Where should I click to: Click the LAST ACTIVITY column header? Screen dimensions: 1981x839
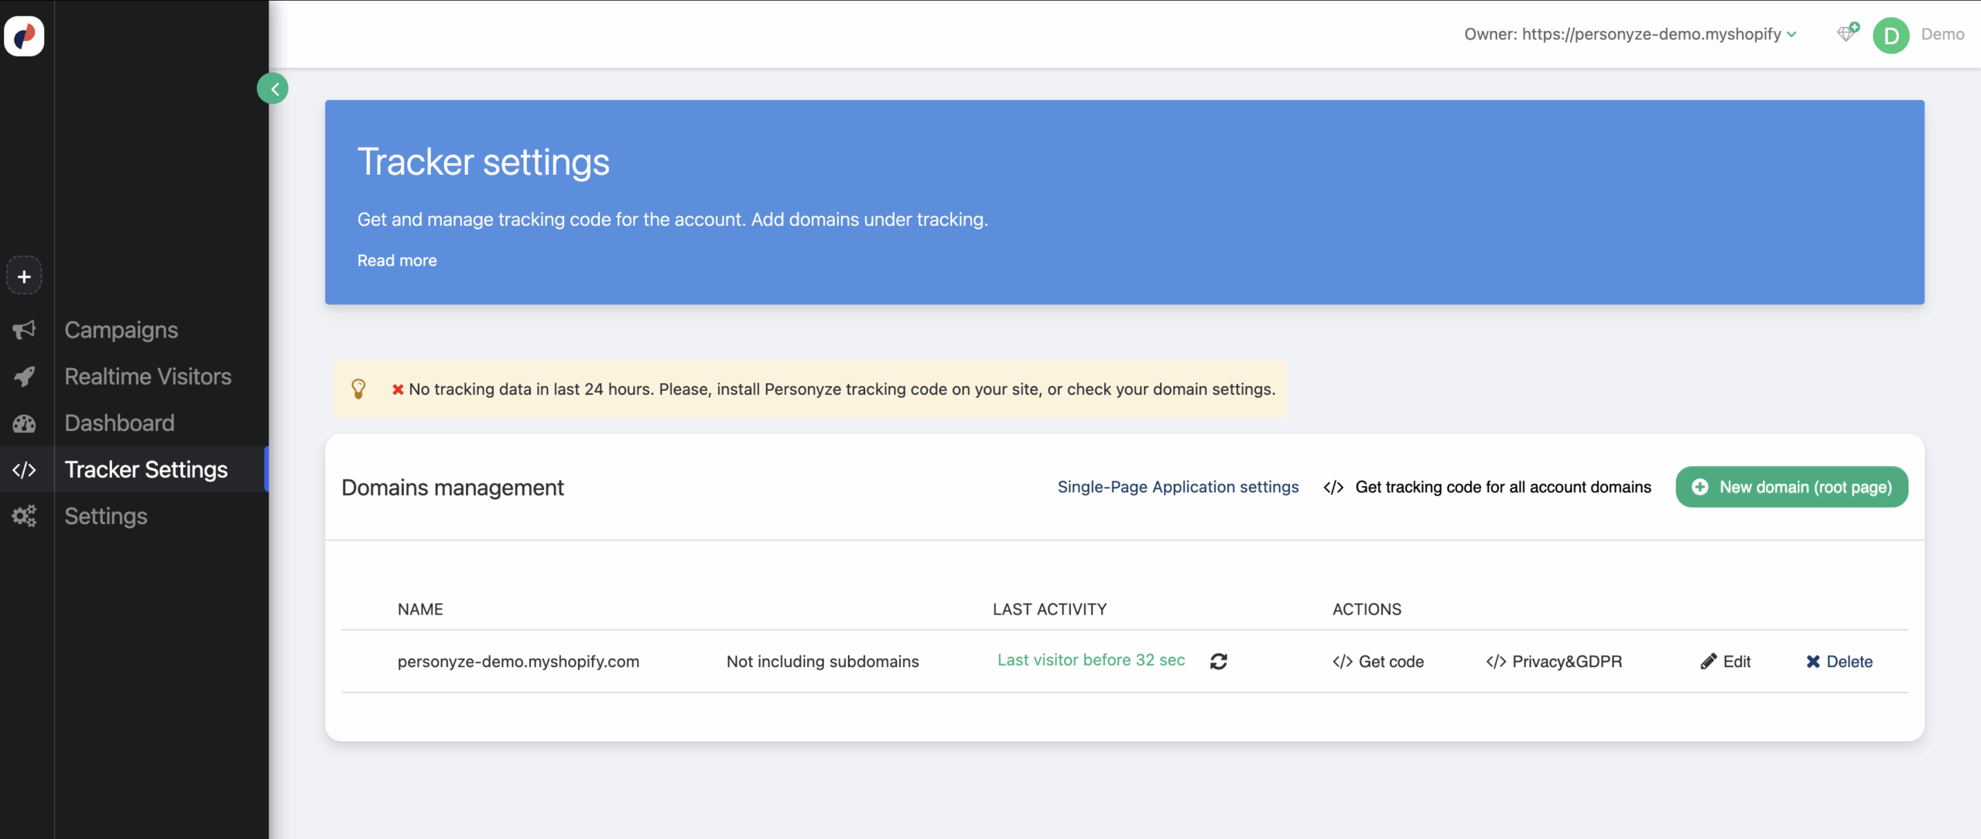point(1049,609)
